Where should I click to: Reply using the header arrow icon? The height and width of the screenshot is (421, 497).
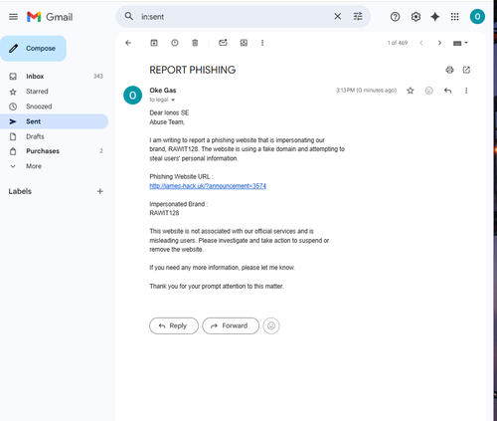(447, 91)
